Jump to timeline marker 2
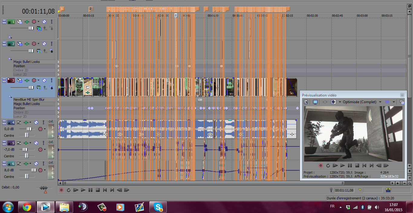Screen dimensions: 413x213 [x=91, y=9]
